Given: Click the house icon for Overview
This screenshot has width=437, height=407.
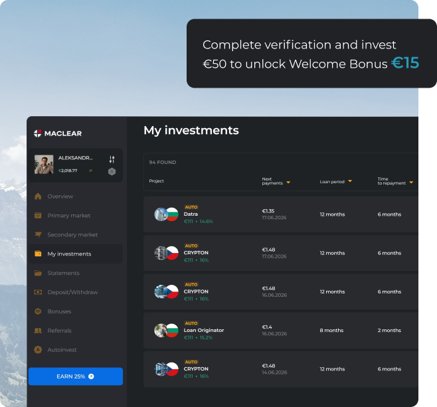Looking at the screenshot, I should [x=38, y=197].
